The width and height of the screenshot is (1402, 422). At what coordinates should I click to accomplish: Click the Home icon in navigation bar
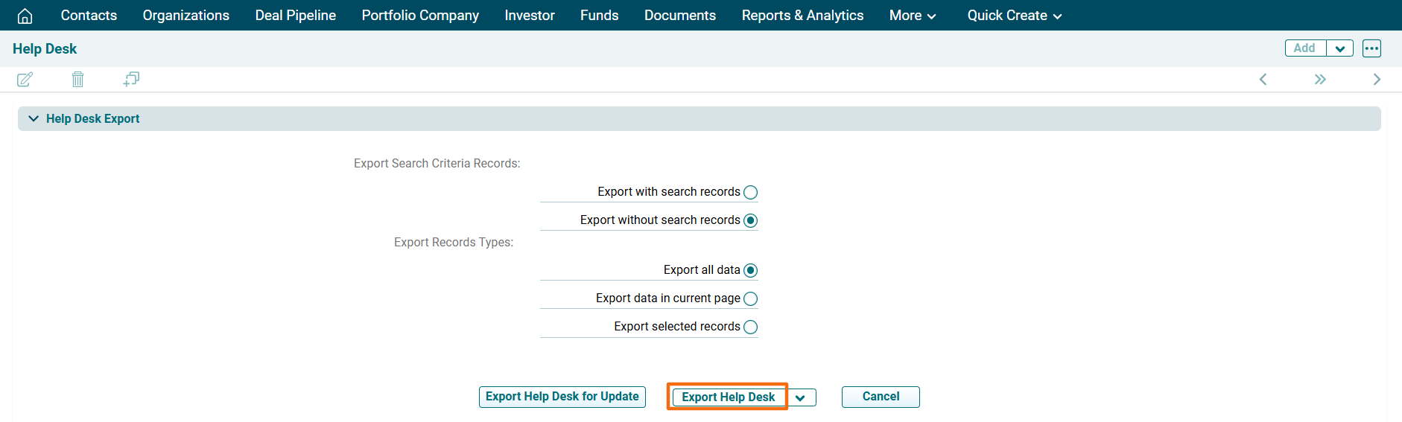[25, 16]
